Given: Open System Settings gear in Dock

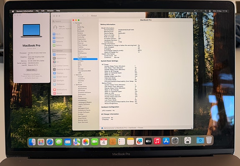Looking at the screenshot, I should coord(175,141).
